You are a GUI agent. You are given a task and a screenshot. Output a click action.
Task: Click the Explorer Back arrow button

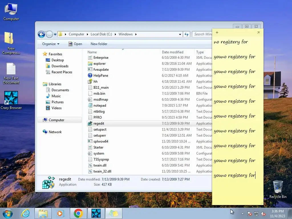[x=41, y=34]
